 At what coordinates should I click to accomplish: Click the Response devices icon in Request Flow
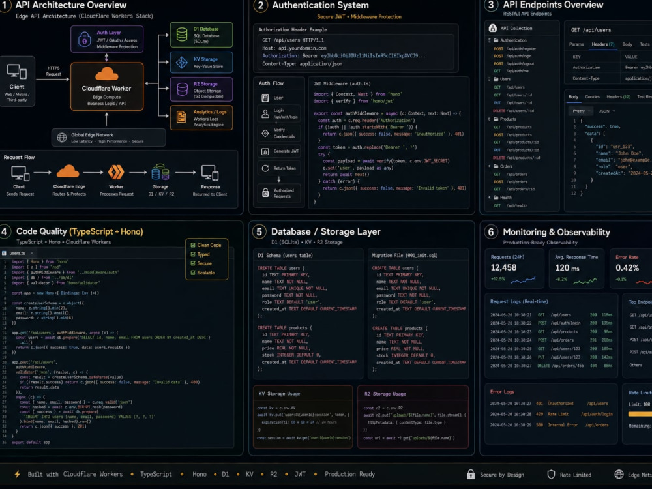click(x=210, y=173)
